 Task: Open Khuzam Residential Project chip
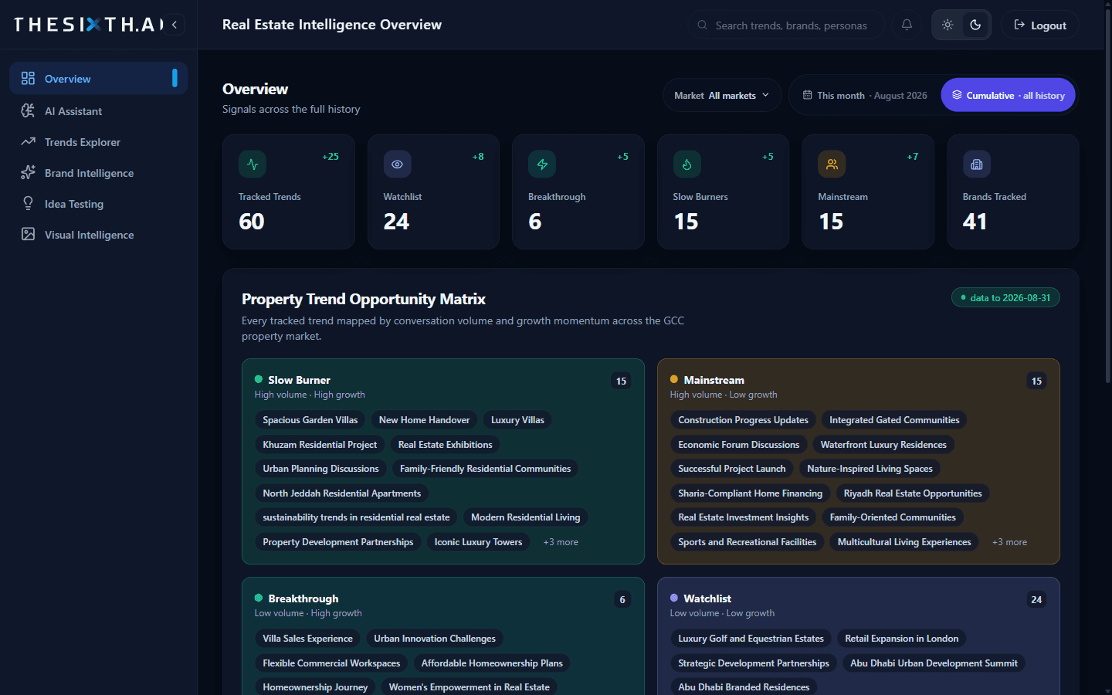(320, 445)
